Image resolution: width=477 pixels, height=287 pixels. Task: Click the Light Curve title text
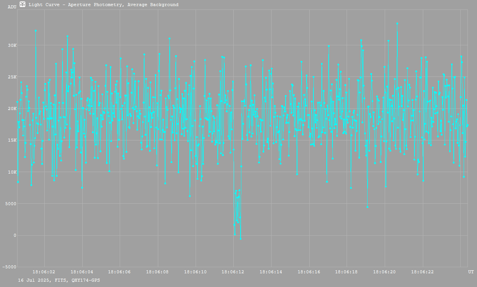pos(103,5)
